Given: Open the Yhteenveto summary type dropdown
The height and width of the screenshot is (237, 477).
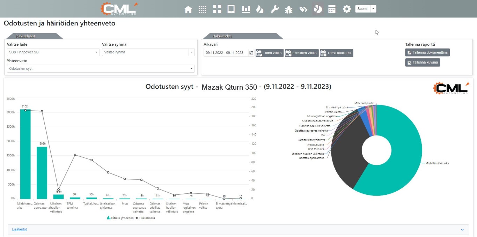Looking at the screenshot, I should tap(101, 69).
